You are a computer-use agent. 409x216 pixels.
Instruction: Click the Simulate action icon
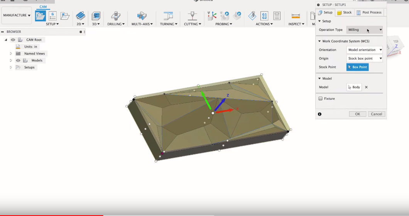click(x=252, y=16)
